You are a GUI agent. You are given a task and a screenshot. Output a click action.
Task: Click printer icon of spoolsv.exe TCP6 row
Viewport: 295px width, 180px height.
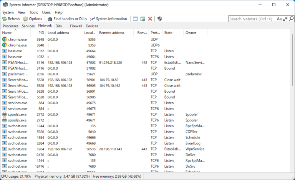tap(5, 120)
